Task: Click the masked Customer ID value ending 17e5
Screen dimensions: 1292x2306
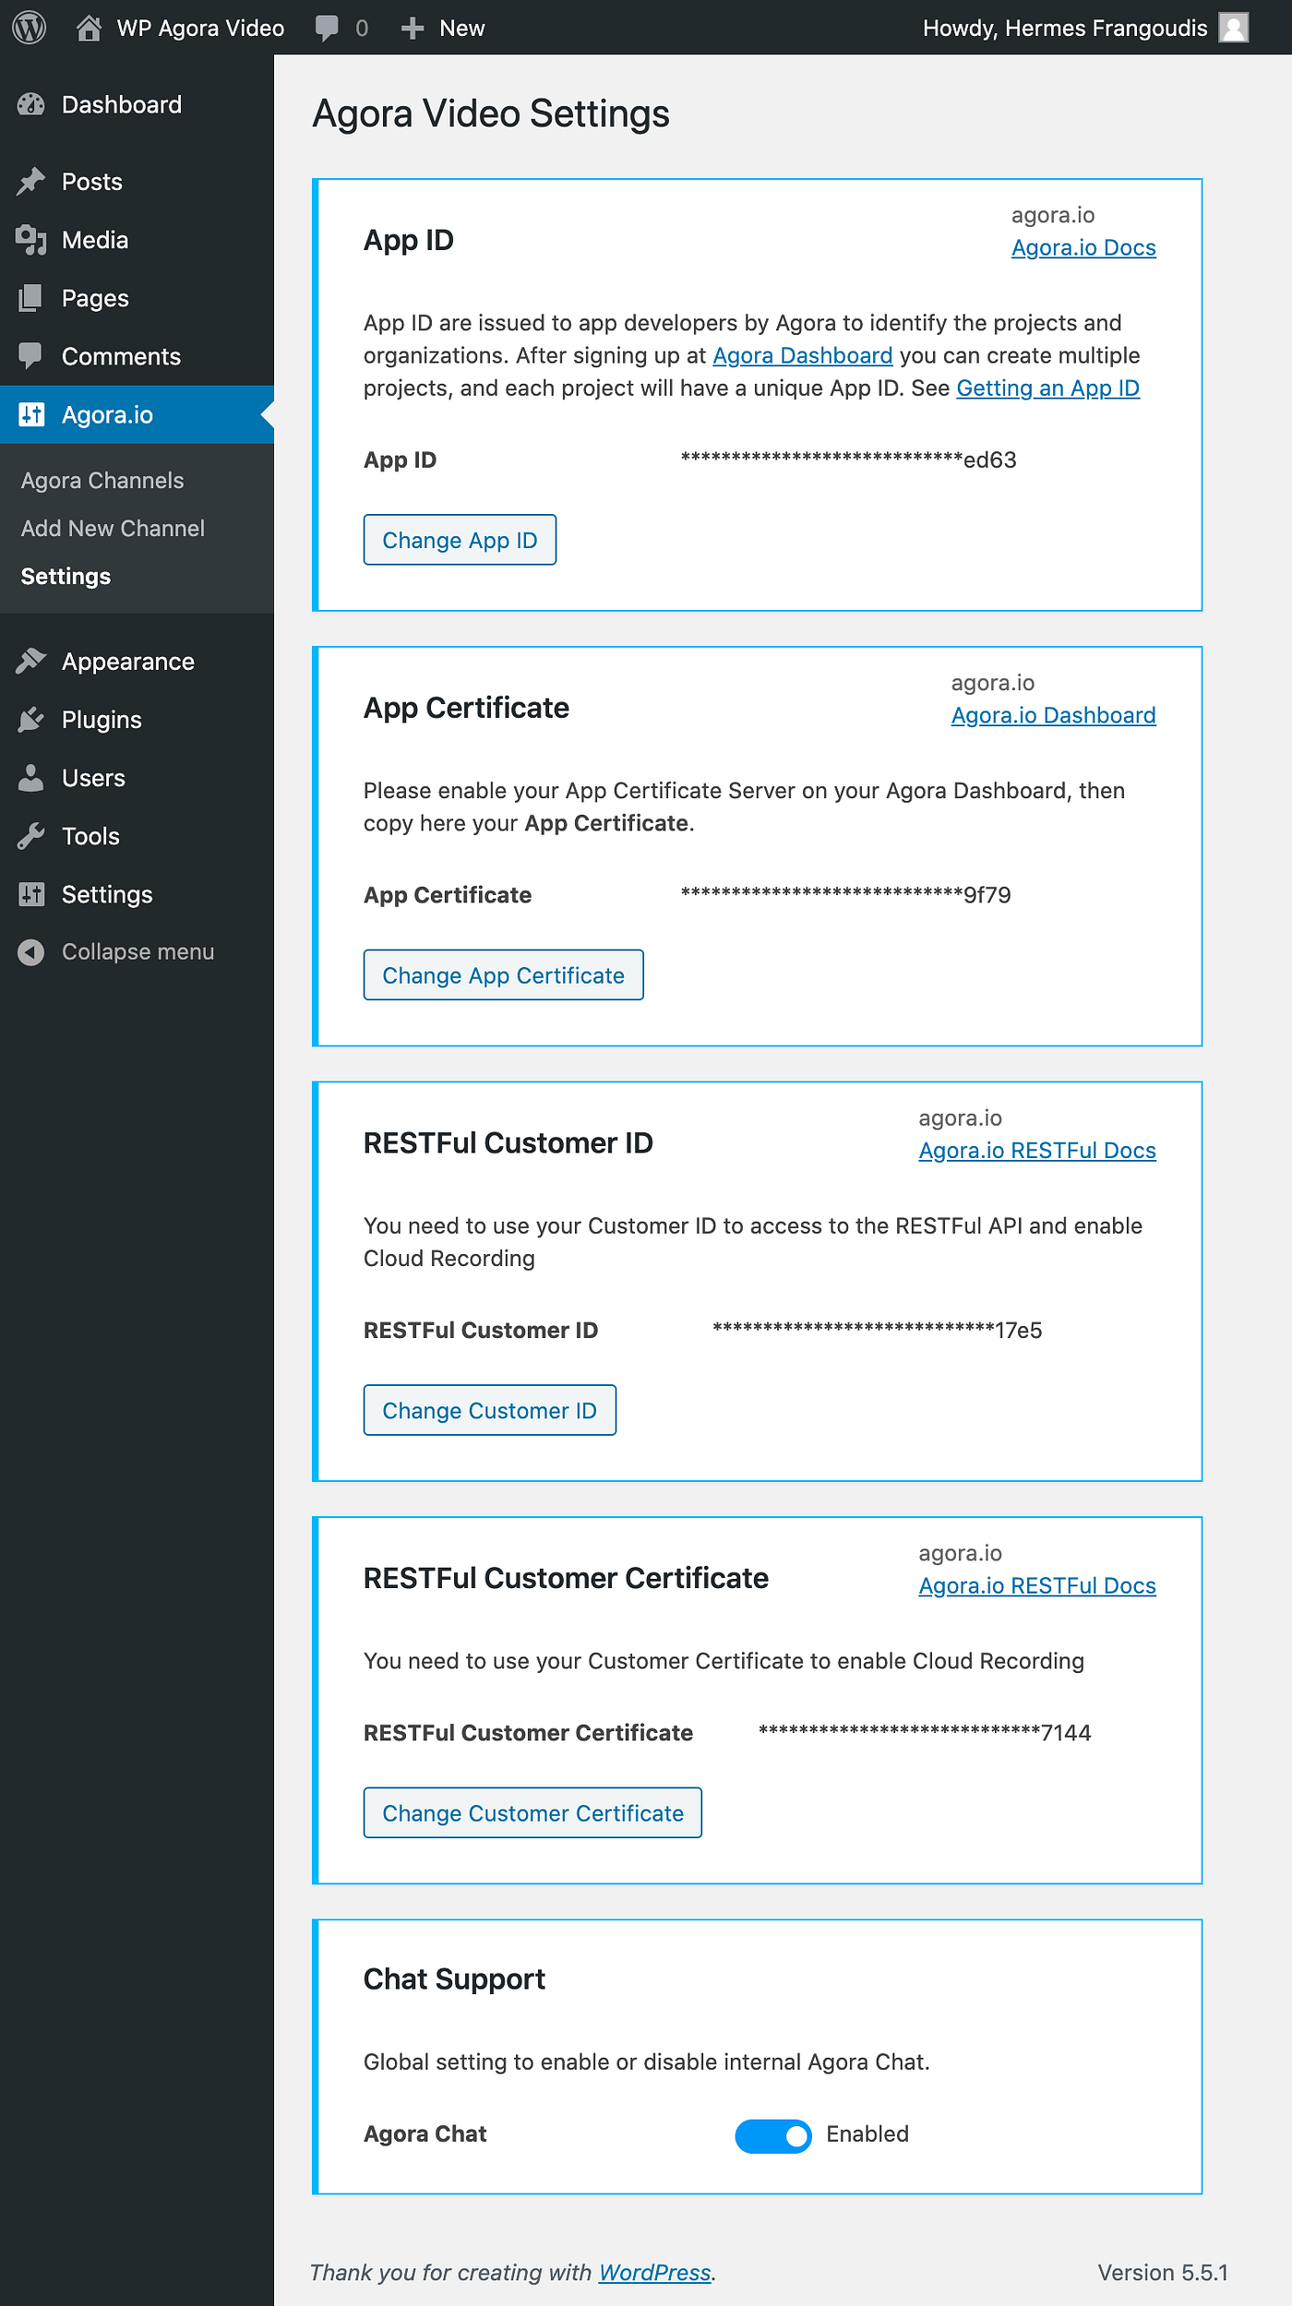Action: click(x=877, y=1331)
